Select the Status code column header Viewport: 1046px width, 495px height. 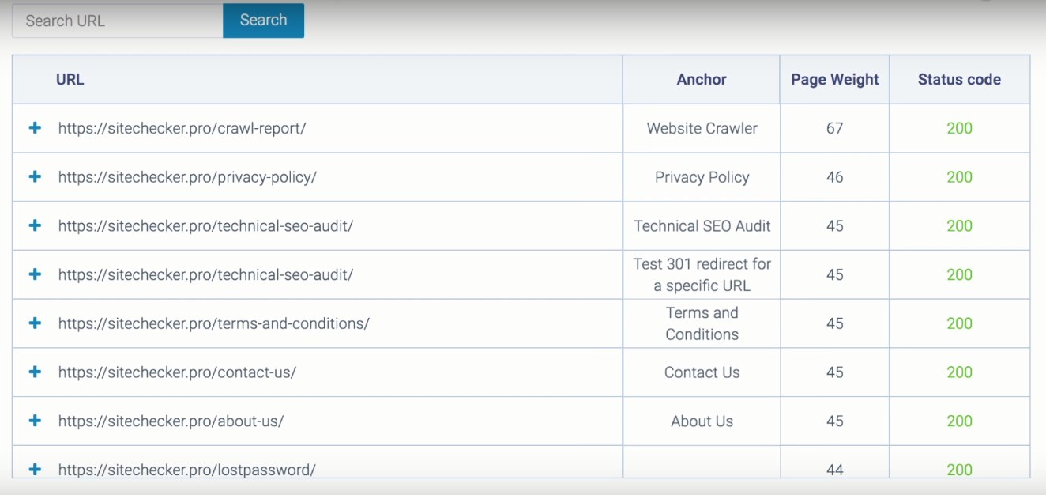pos(959,79)
